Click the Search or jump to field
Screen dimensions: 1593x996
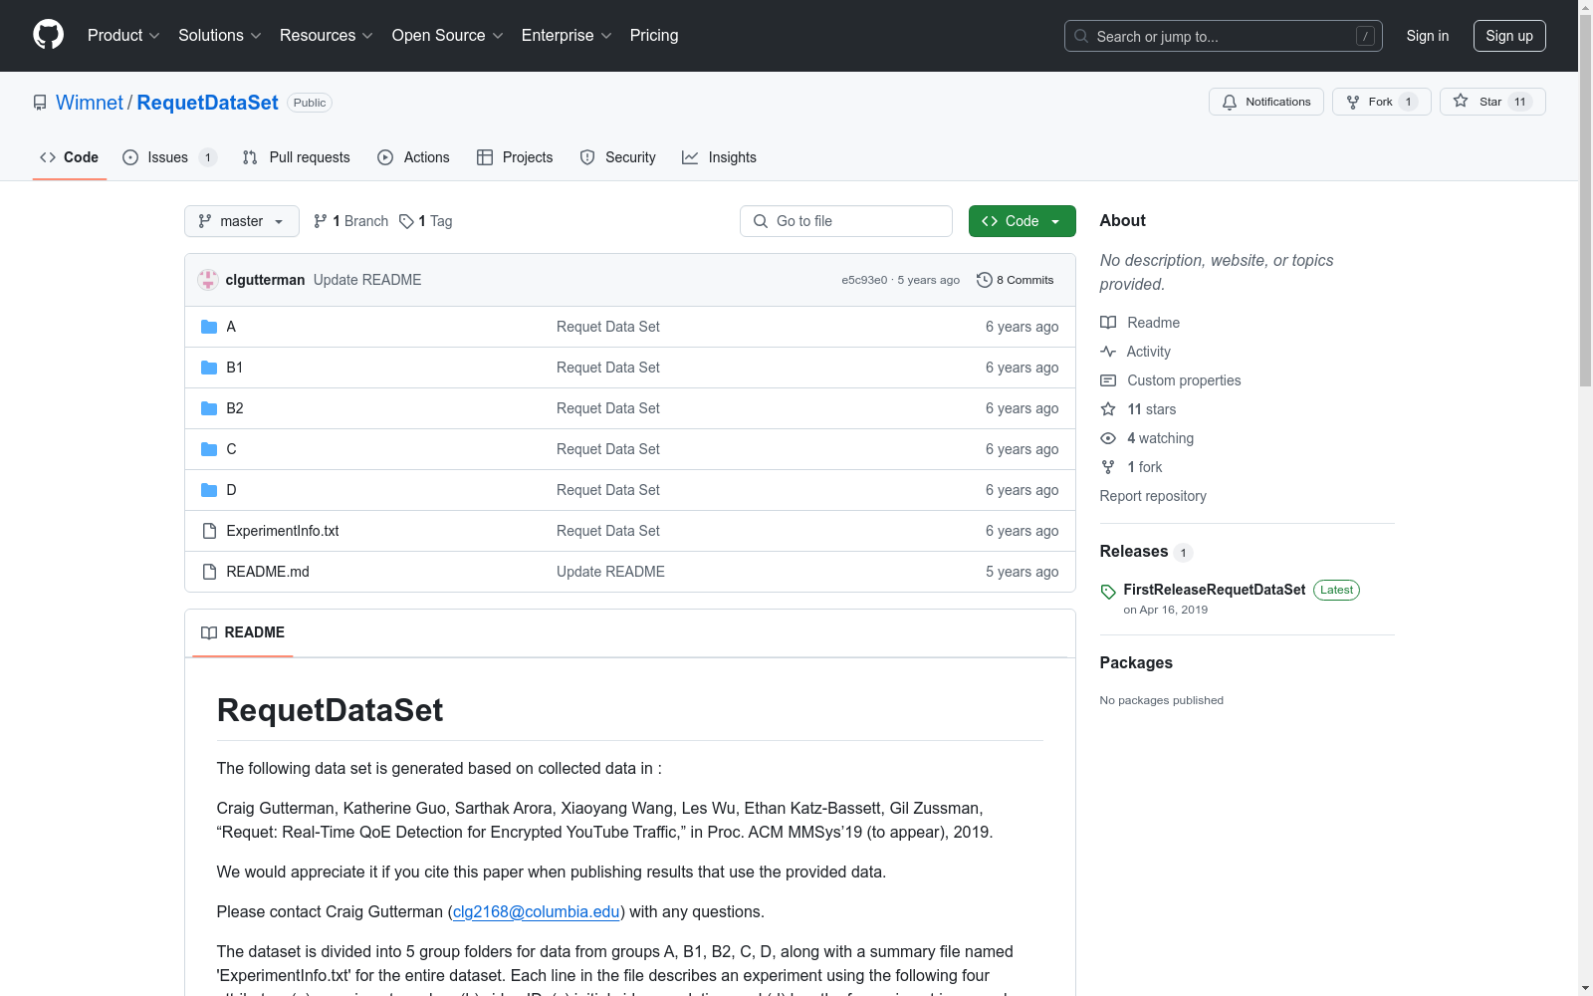coord(1224,36)
